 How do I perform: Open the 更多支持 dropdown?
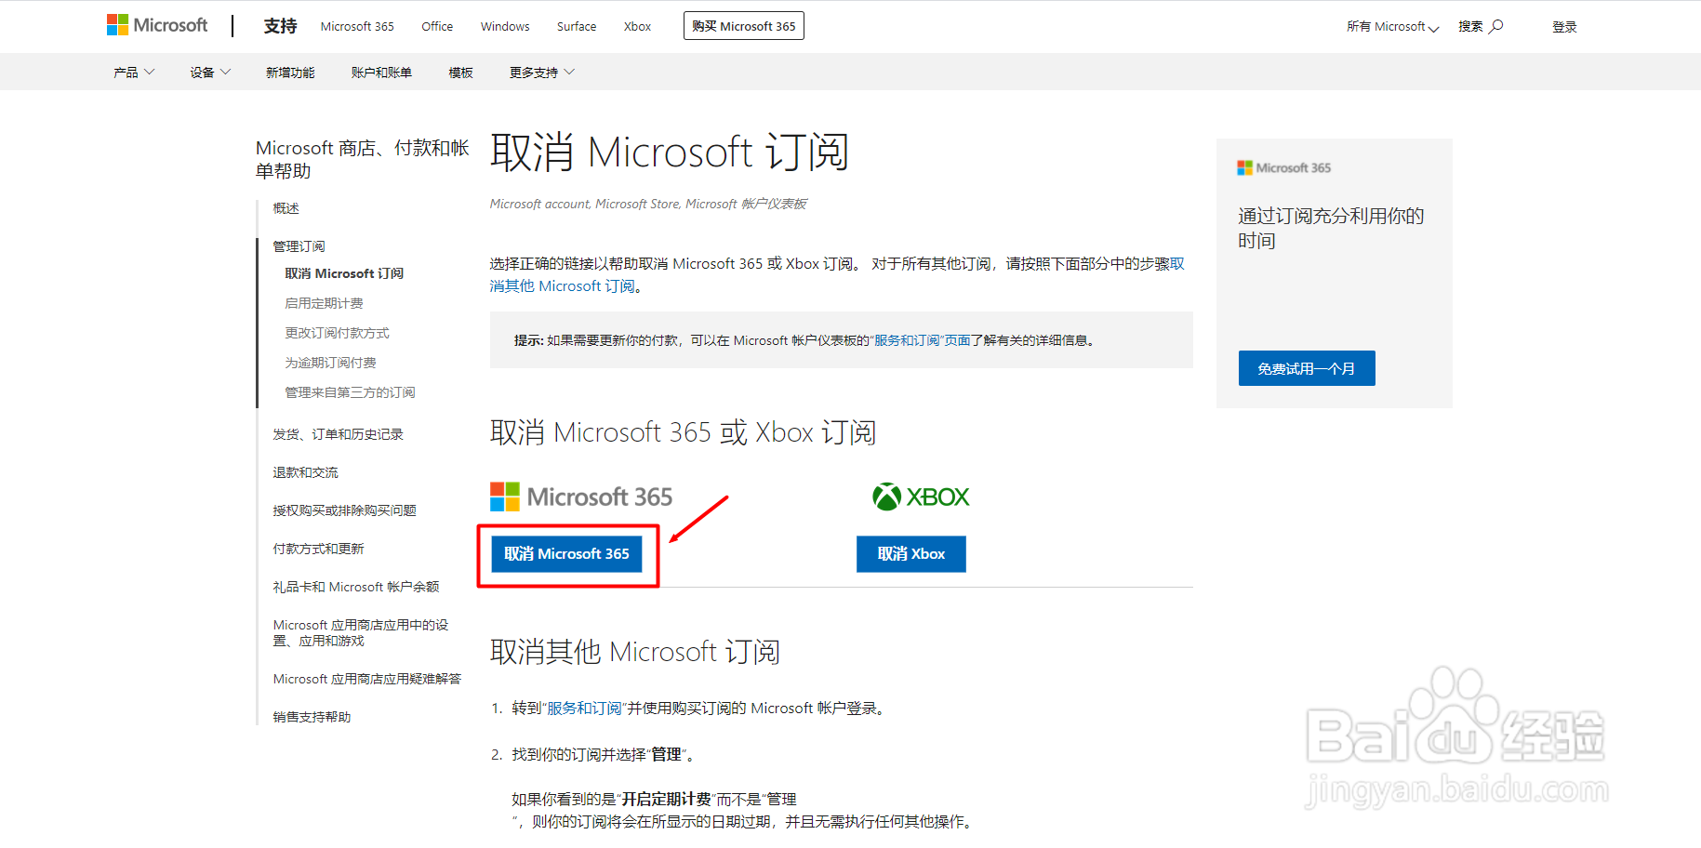point(540,72)
